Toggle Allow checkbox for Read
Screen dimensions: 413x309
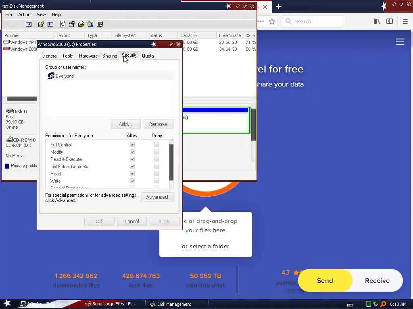pos(132,174)
